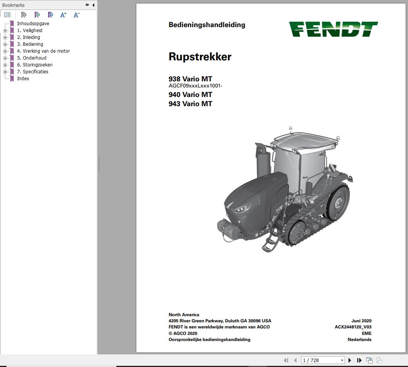Image resolution: width=408 pixels, height=367 pixels.
Task: Go to the first page
Action: [286, 360]
